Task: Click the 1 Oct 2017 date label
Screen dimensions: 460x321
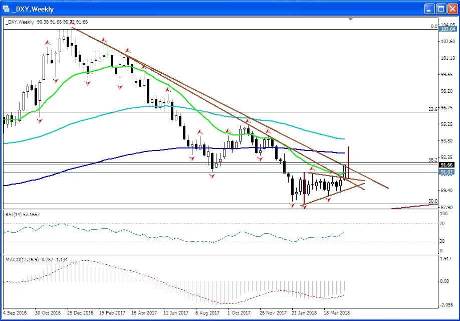Action: pyautogui.click(x=240, y=312)
